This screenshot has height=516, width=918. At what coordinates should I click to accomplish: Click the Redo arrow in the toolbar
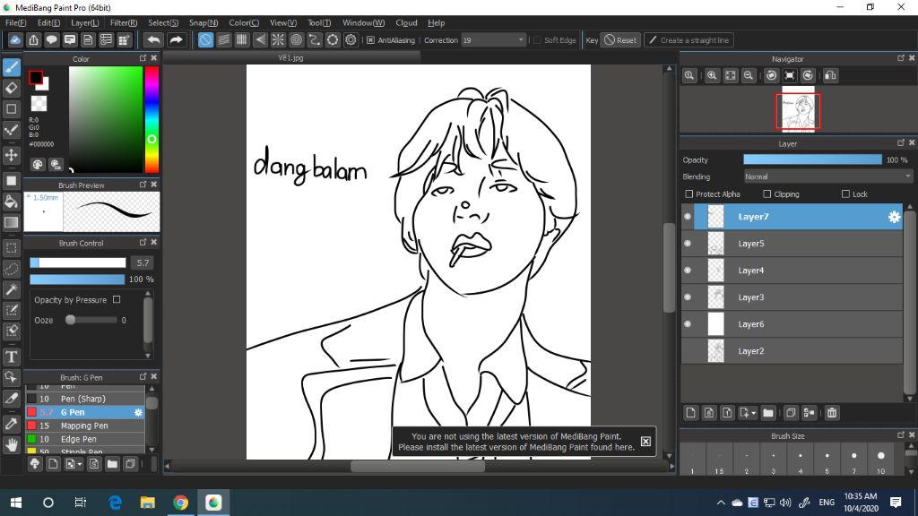tap(176, 39)
